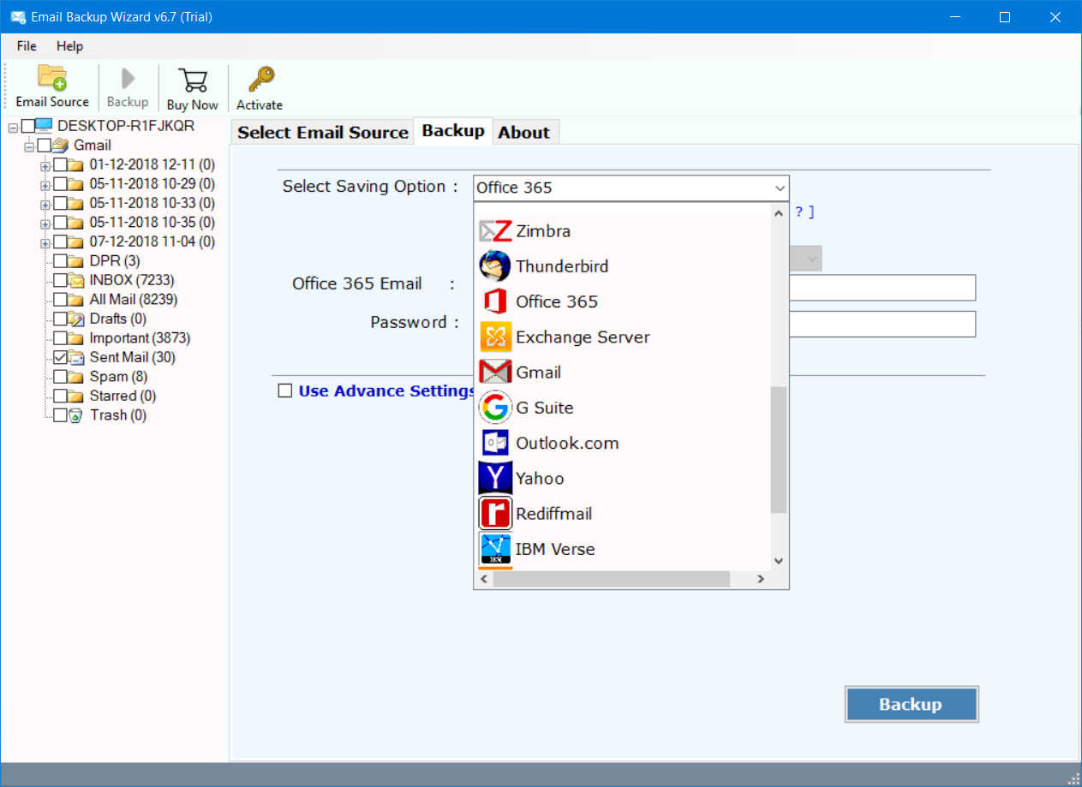
Task: Collapse the Gmail tree node
Action: coord(28,146)
